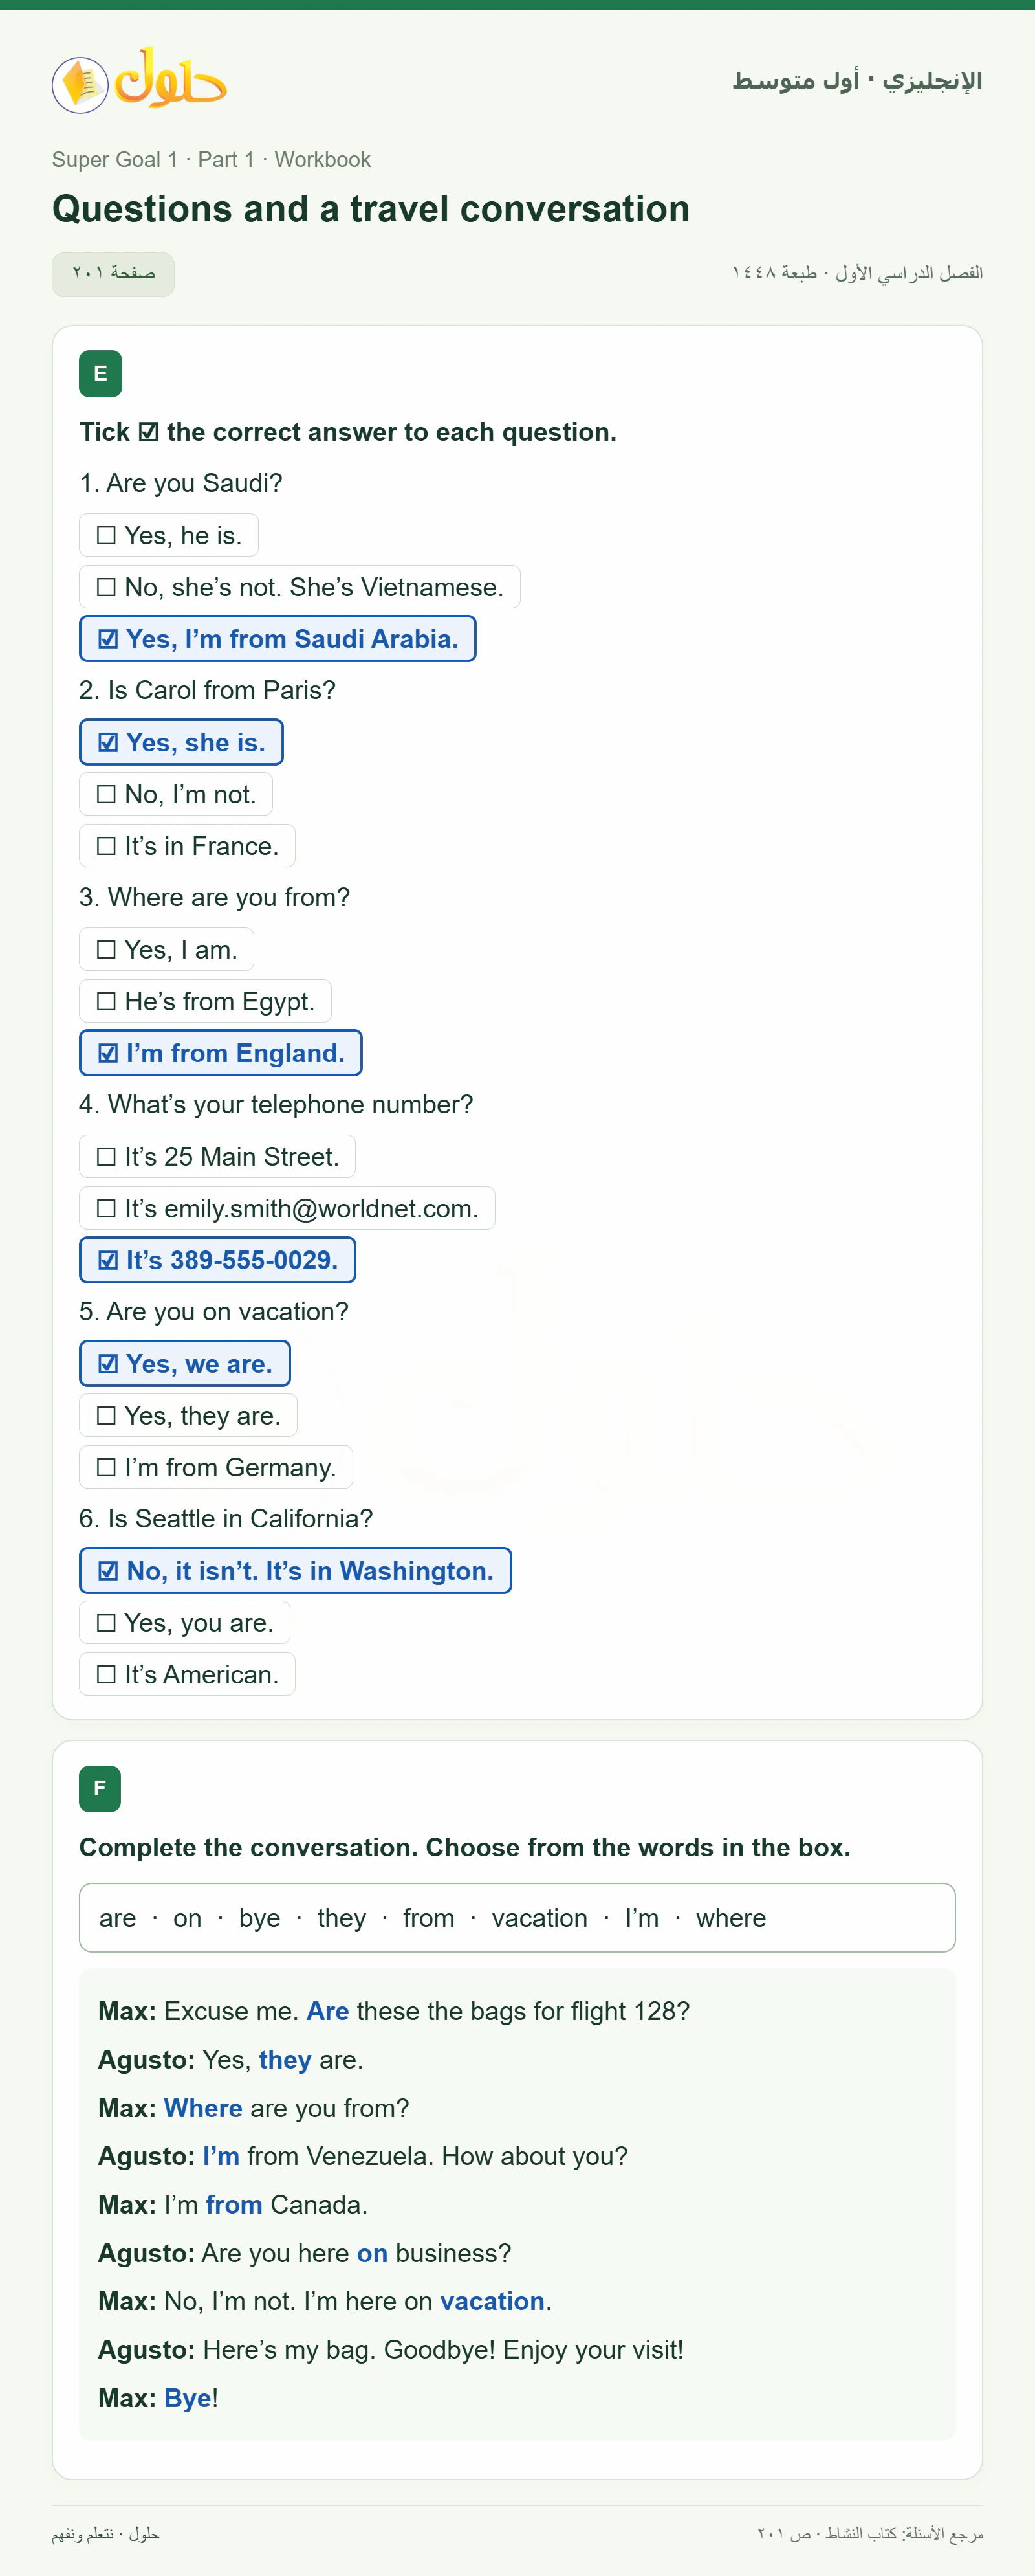Click the green E section badge
The height and width of the screenshot is (2576, 1035).
pyautogui.click(x=100, y=374)
